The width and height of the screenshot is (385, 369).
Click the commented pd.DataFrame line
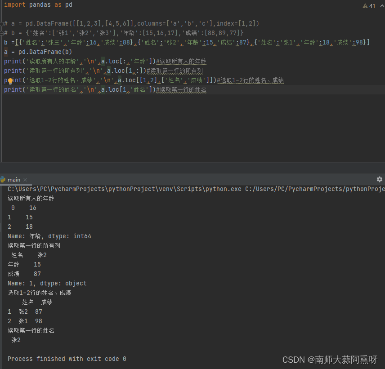(x=132, y=23)
